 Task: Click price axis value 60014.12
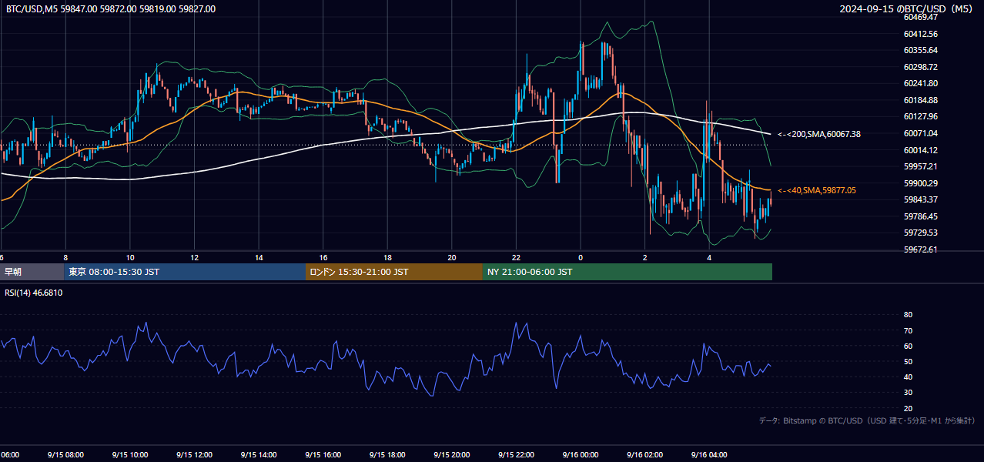(x=921, y=150)
